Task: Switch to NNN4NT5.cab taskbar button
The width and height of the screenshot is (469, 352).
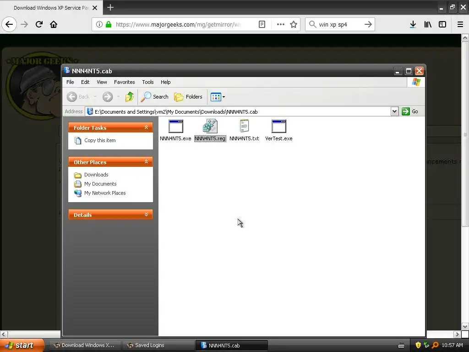Action: tap(231, 345)
